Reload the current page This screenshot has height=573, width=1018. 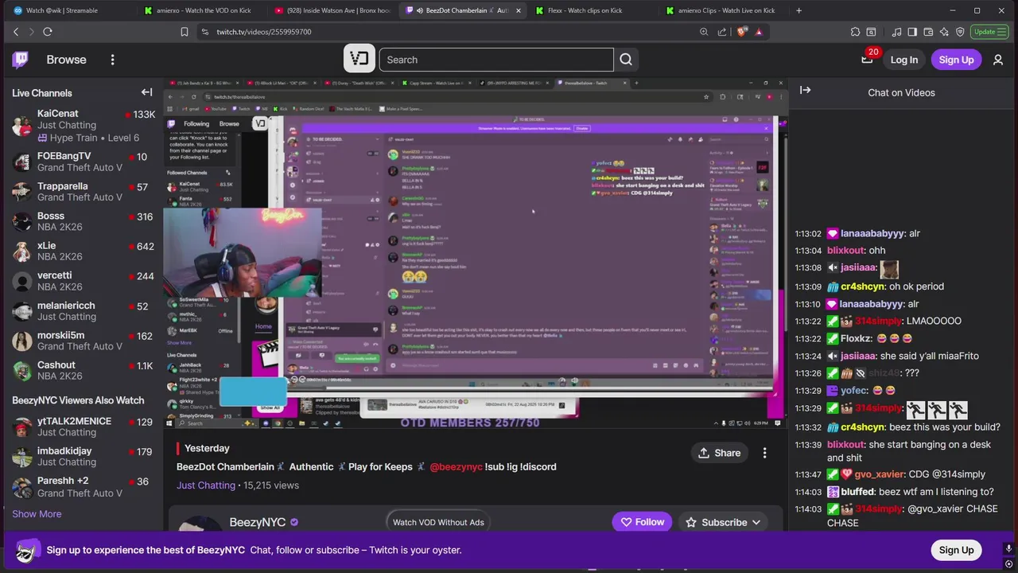(48, 32)
